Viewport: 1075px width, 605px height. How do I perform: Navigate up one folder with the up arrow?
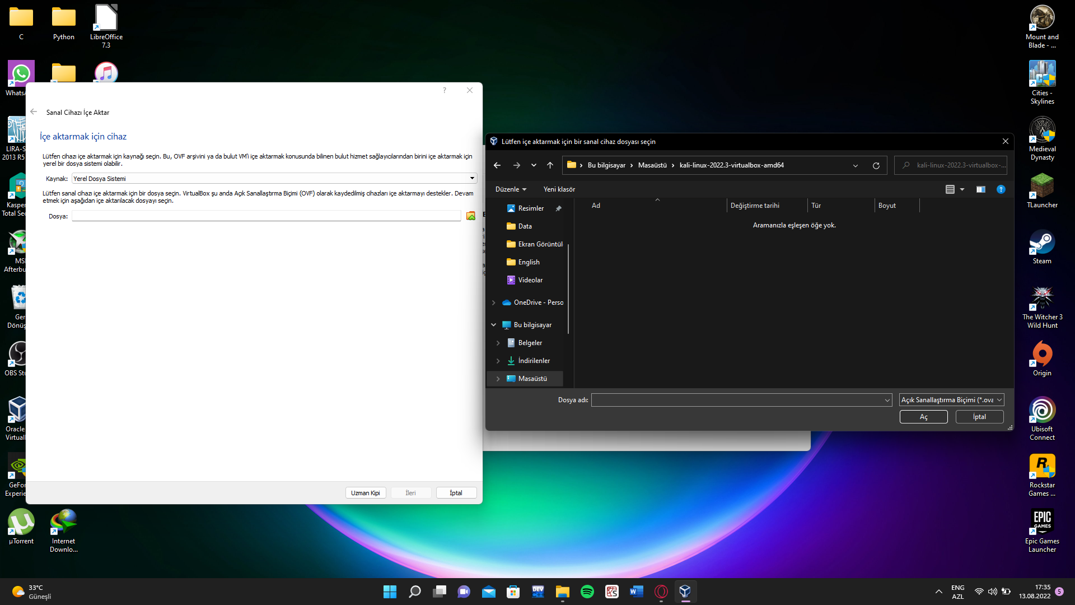[550, 165]
